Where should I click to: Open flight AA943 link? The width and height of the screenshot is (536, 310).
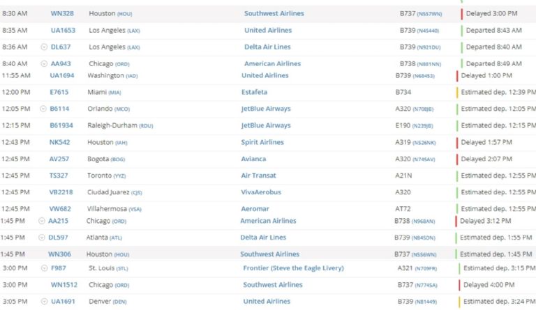click(61, 64)
